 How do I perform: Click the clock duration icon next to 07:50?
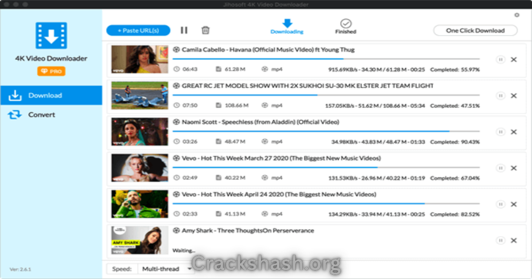tap(176, 106)
